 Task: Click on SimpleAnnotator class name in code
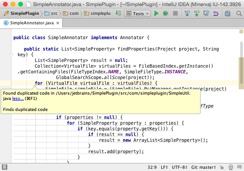[68, 38]
